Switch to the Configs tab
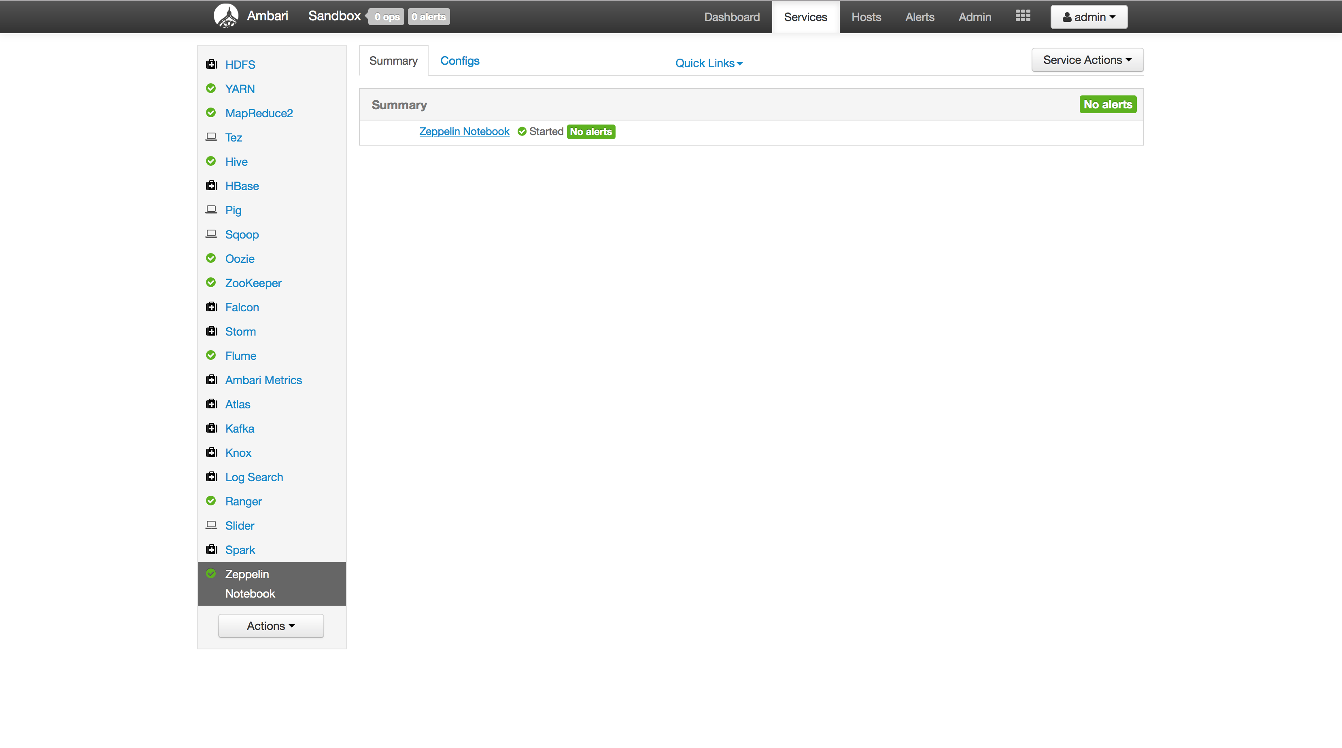Viewport: 1342px width, 748px height. (459, 60)
